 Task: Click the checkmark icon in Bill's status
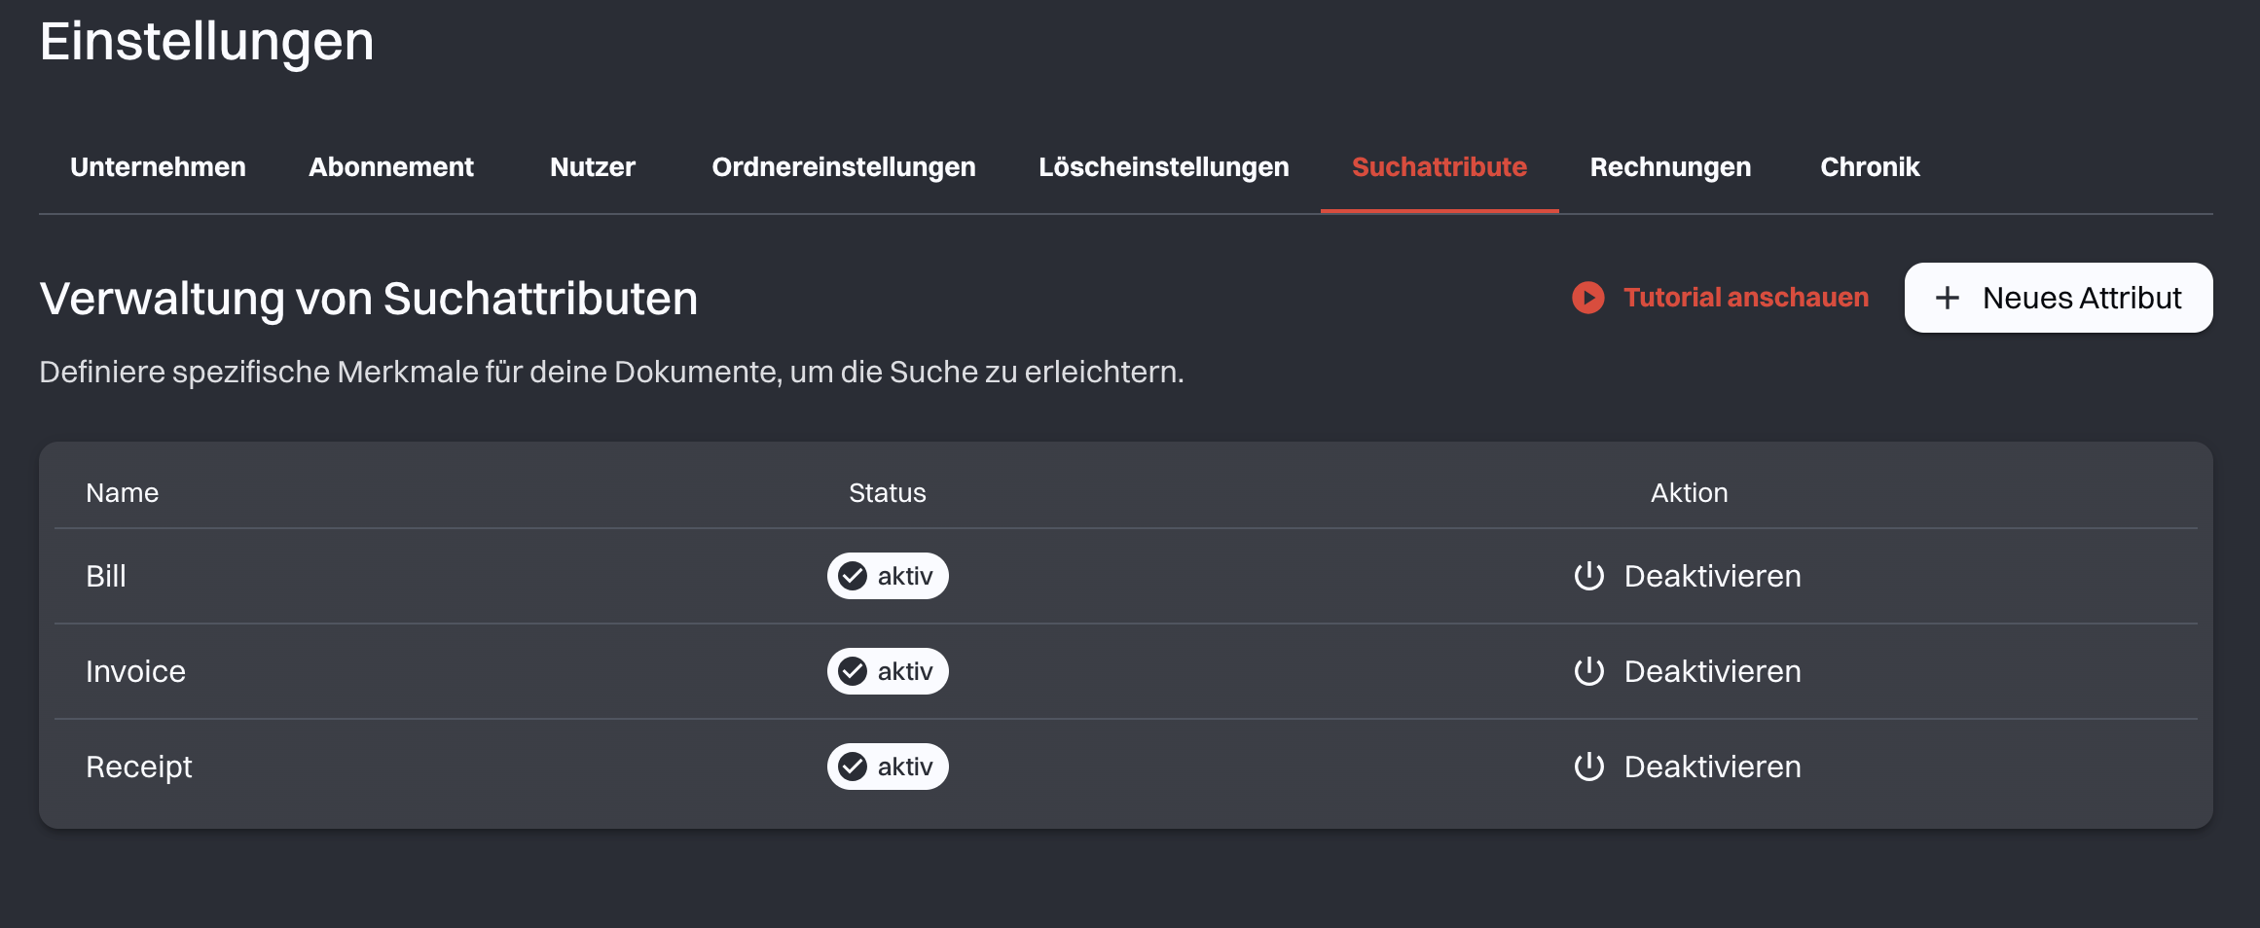[853, 576]
